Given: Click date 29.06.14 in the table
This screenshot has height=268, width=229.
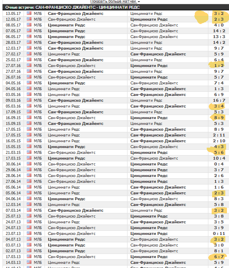Looking at the screenshot, I should coord(13,170).
